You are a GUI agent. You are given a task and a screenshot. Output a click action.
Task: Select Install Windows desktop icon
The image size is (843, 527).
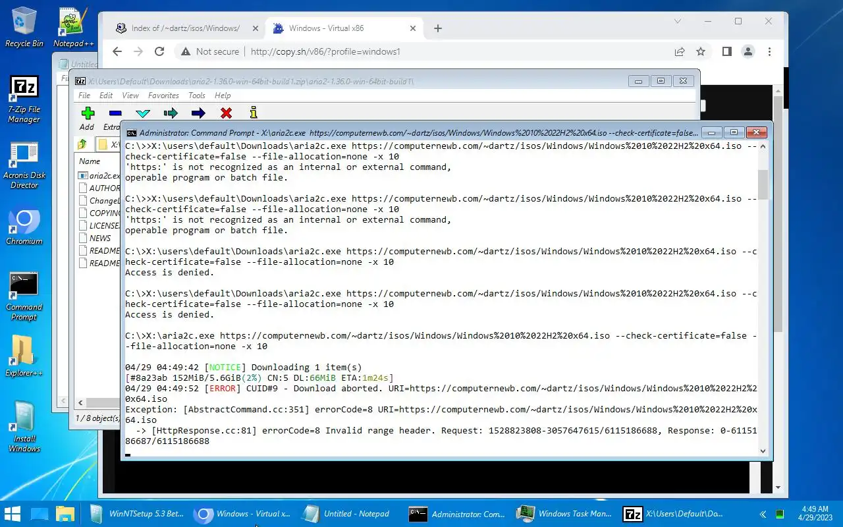24,428
